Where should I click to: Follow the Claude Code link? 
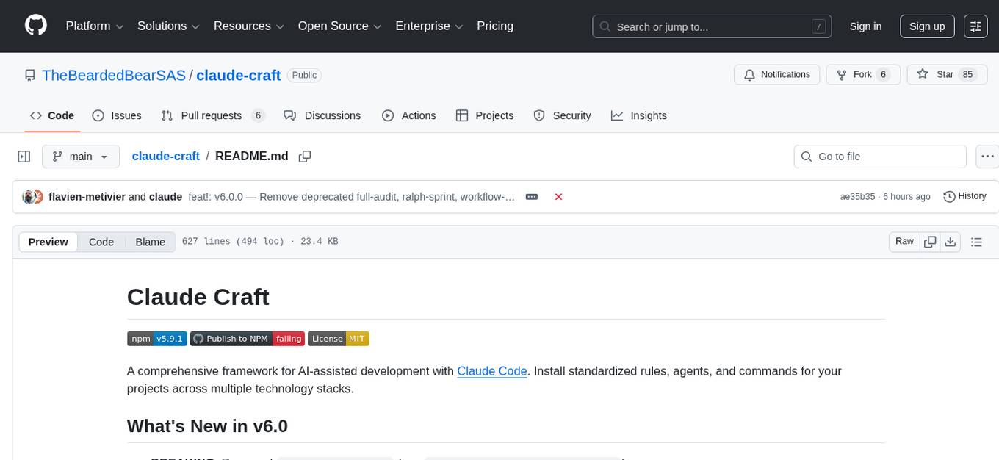[491, 371]
